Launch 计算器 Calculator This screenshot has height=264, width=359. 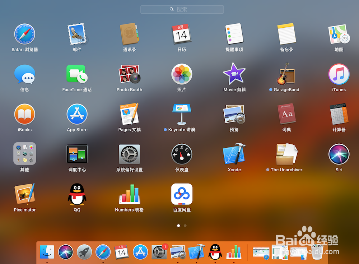339,114
